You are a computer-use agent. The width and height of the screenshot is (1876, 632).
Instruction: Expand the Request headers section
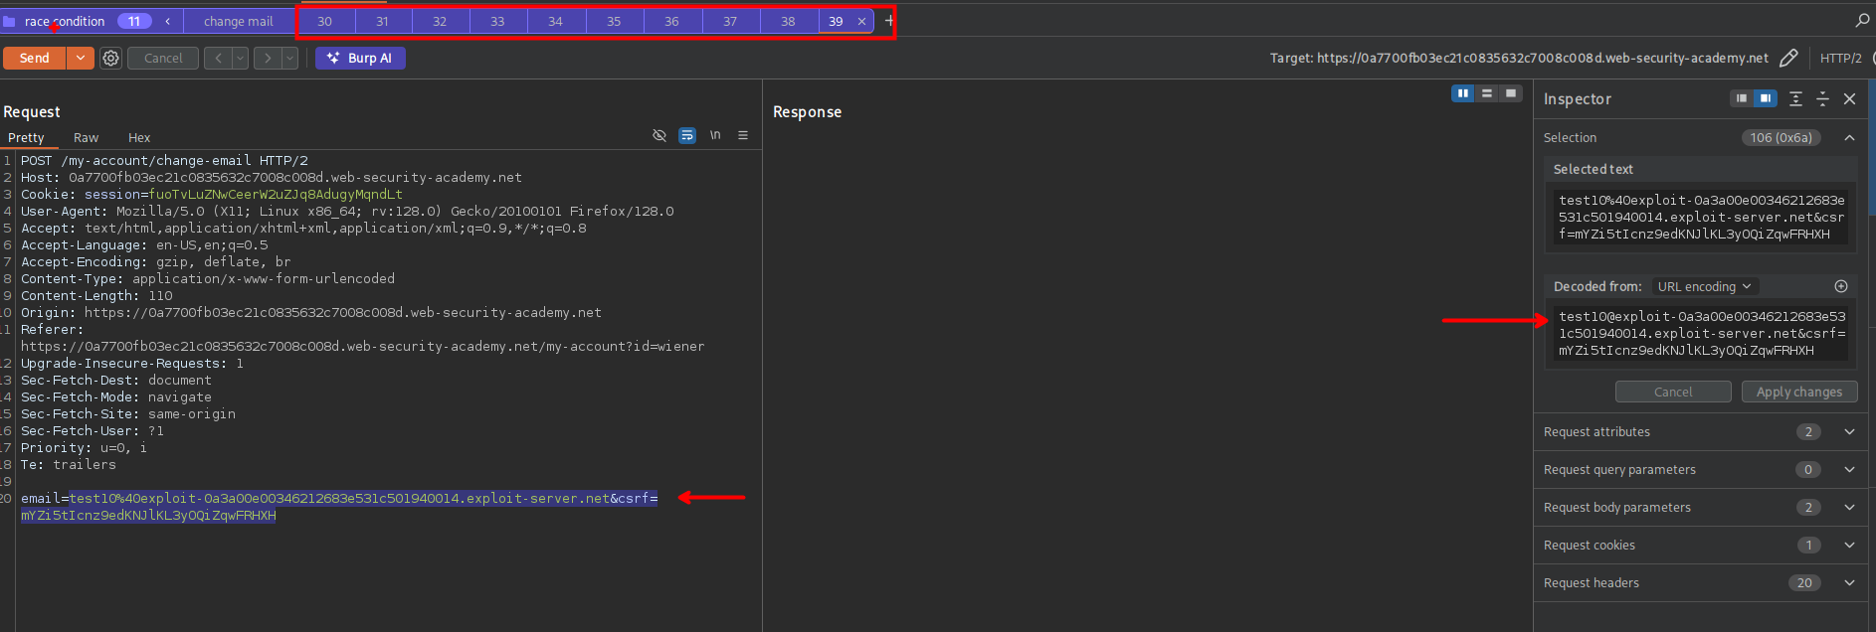1849,583
